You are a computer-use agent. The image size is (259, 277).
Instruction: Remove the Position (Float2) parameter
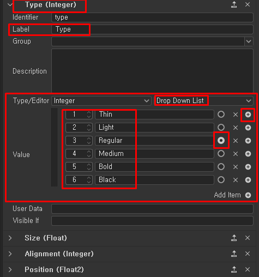coord(248,269)
